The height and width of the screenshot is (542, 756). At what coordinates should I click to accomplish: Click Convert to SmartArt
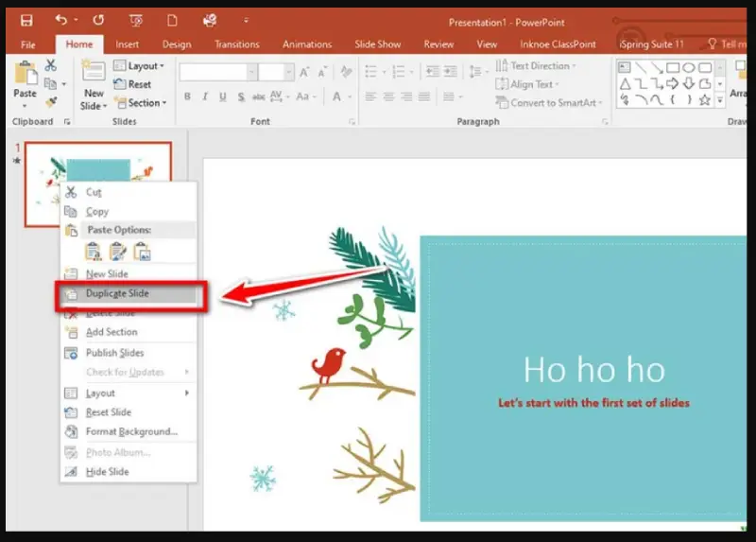pyautogui.click(x=549, y=103)
